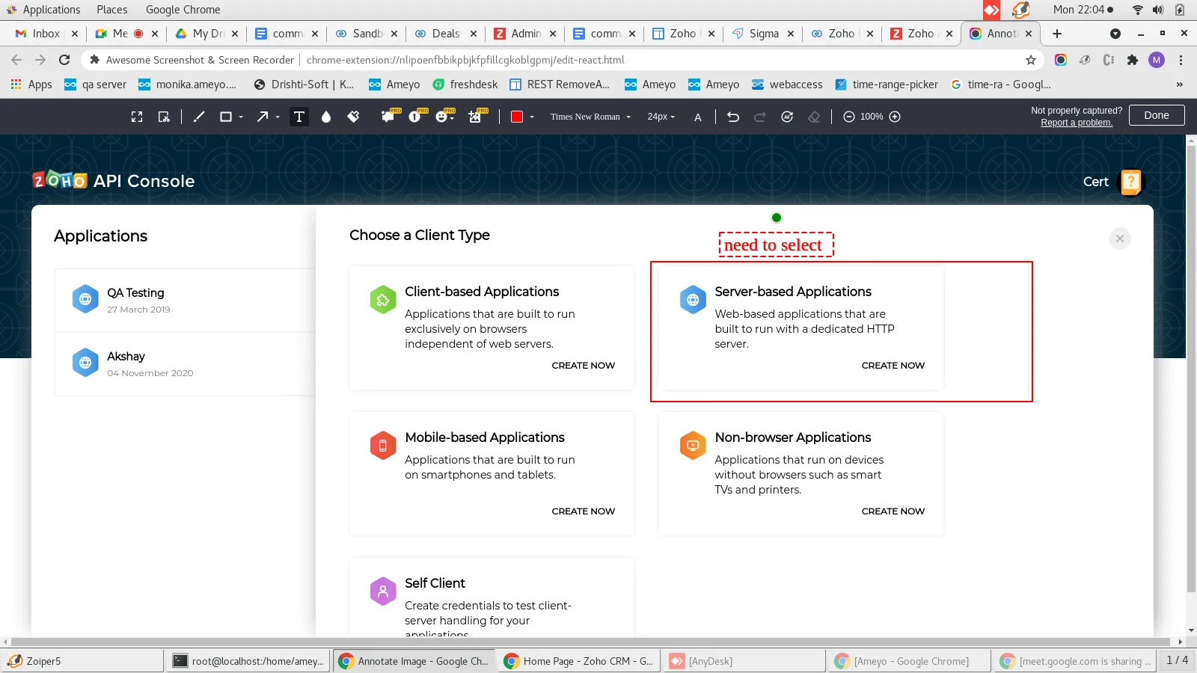Select the arrow drawing tool
Viewport: 1197px width, 673px height.
(263, 117)
